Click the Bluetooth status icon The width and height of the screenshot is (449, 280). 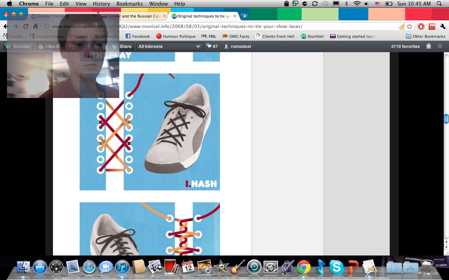click(347, 4)
